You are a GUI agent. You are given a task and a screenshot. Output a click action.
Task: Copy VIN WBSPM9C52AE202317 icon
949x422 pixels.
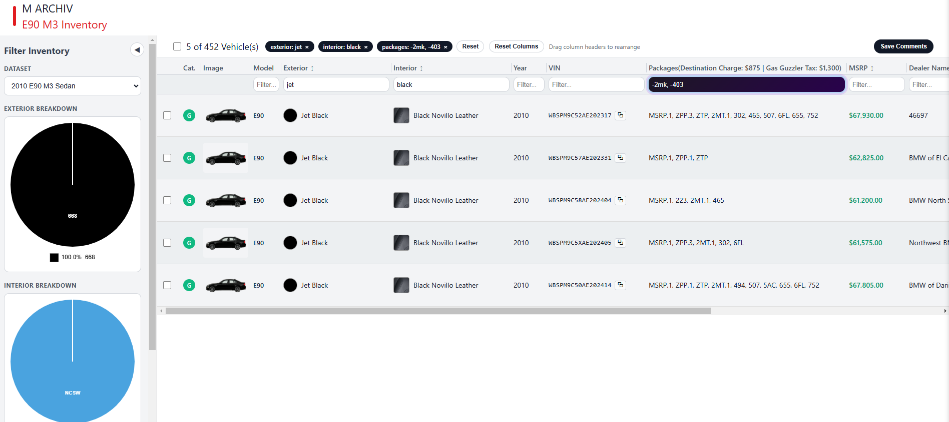pos(620,115)
